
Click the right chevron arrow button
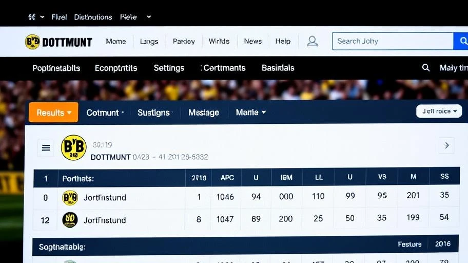(446, 146)
